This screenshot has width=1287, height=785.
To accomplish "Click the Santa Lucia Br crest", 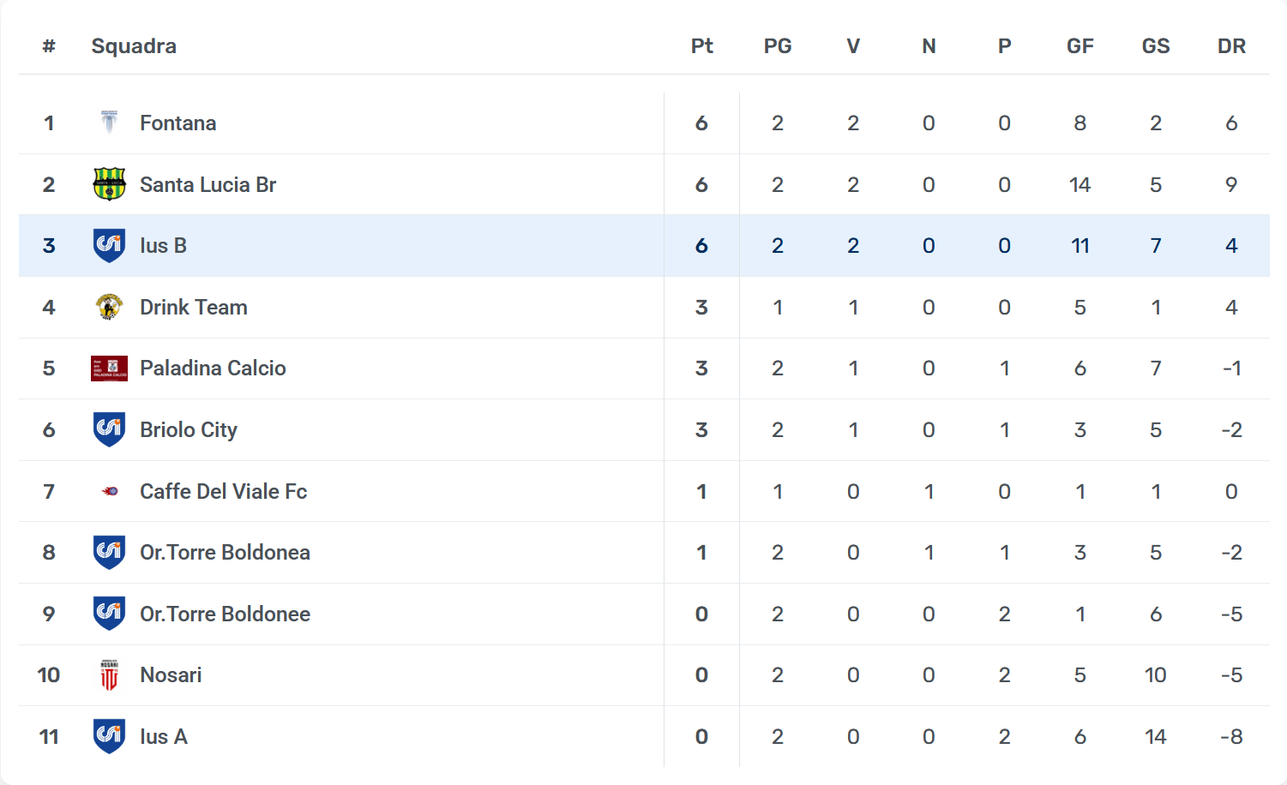I will [109, 184].
